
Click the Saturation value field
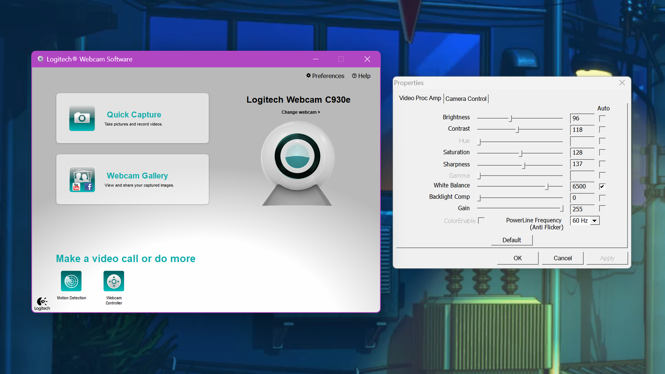click(x=582, y=153)
